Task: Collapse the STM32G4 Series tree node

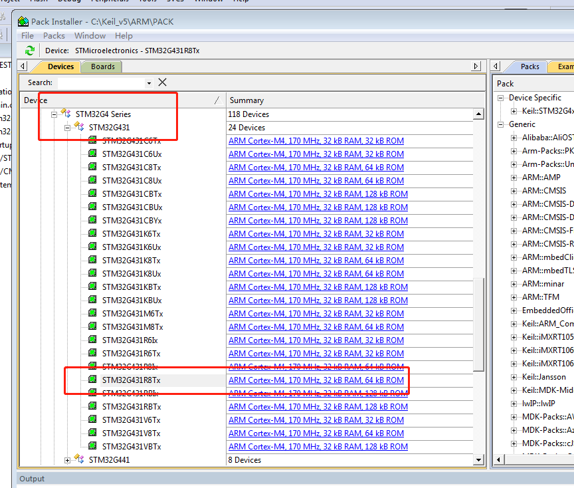Action: tap(54, 114)
